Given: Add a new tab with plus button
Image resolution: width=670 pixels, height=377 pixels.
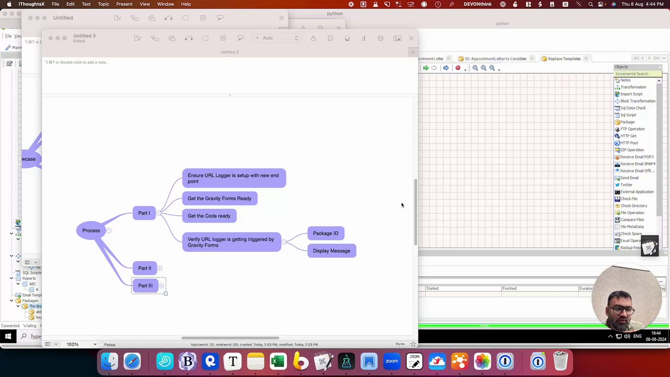Looking at the screenshot, I should (413, 52).
